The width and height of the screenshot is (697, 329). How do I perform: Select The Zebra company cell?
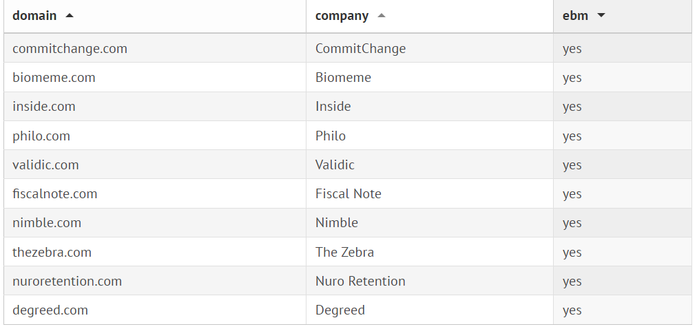(x=344, y=253)
